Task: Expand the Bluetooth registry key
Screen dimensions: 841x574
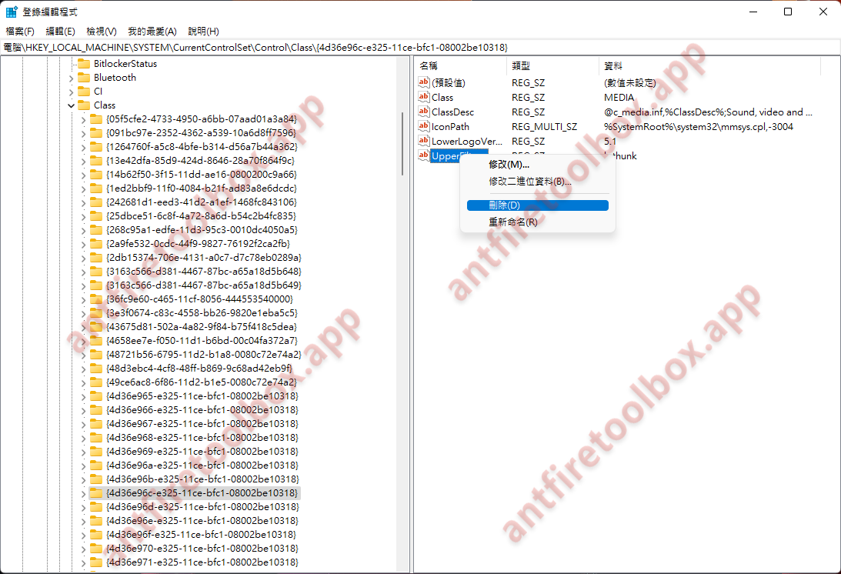Action: [71, 78]
